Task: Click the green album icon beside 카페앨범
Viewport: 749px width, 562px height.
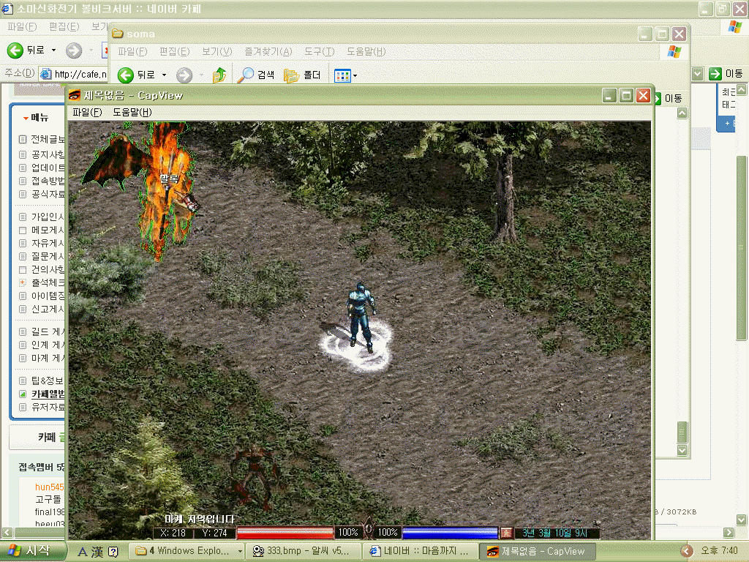Action: coord(23,394)
